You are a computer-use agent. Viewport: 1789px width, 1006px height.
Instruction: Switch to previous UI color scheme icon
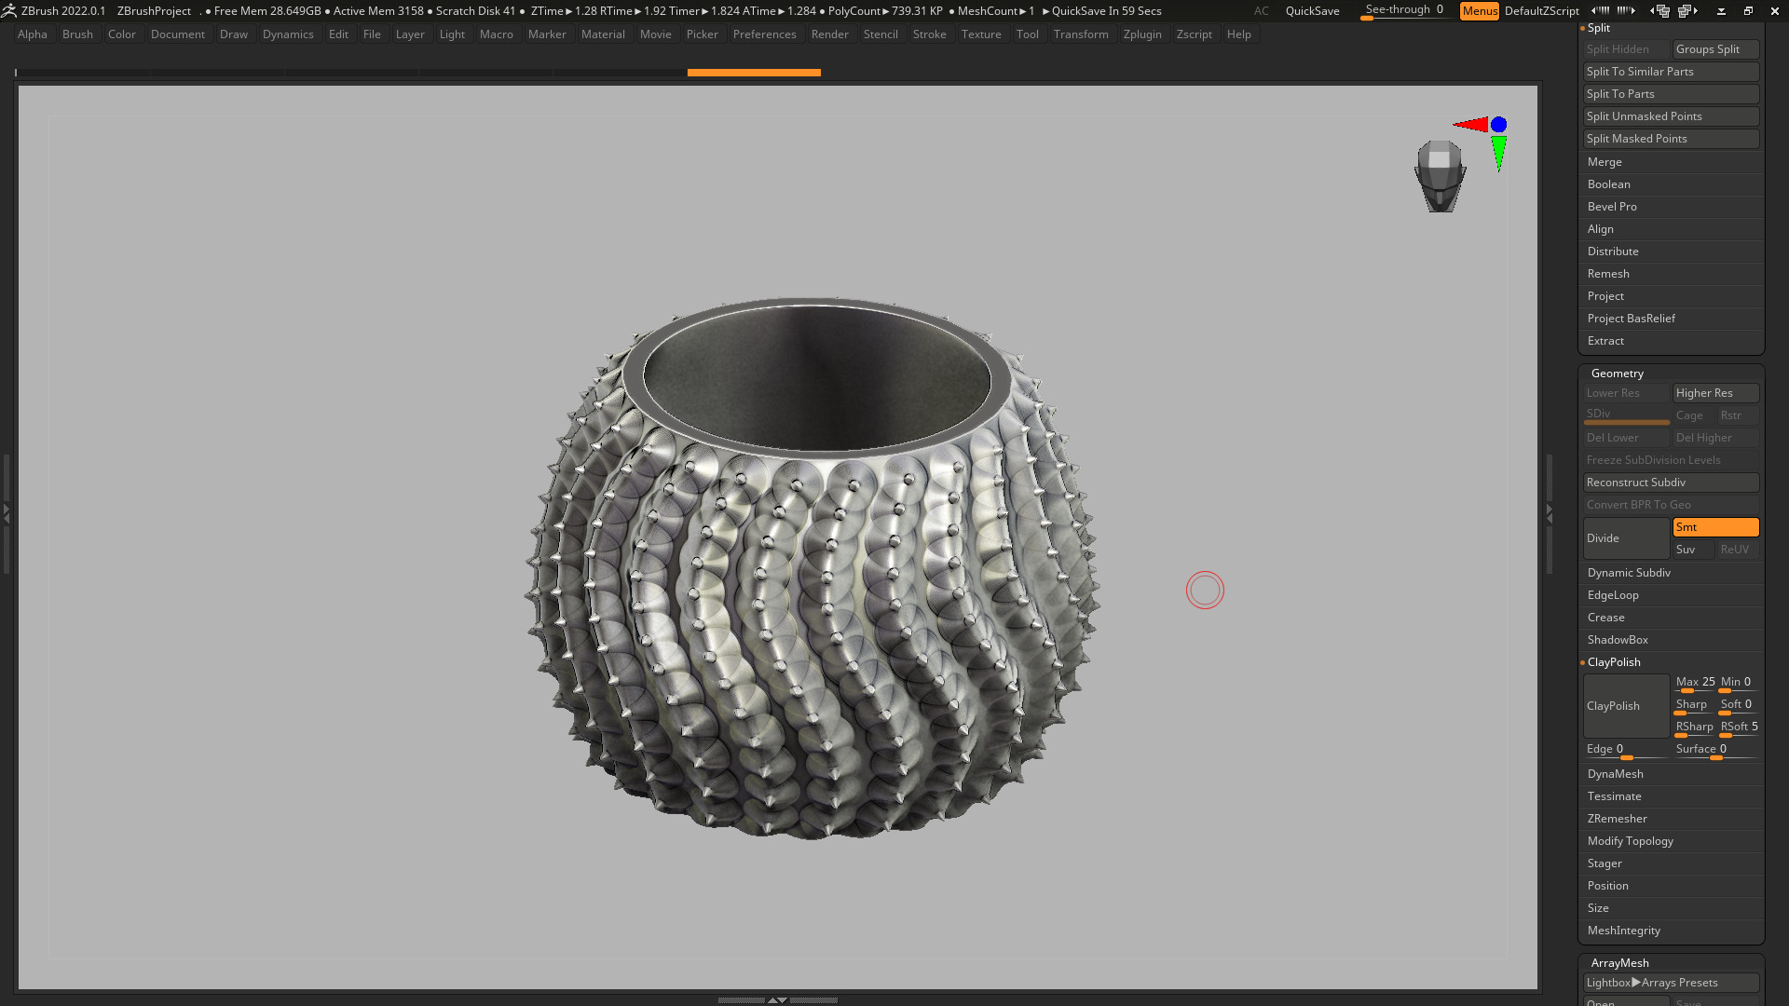point(1660,10)
